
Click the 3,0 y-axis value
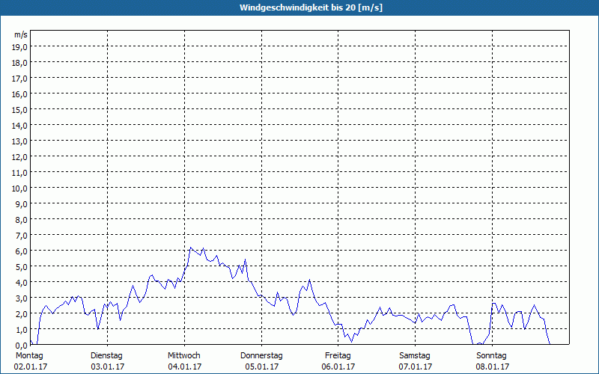(22, 298)
